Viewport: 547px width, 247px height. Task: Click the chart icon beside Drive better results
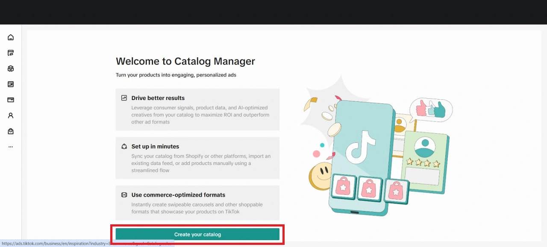click(124, 98)
